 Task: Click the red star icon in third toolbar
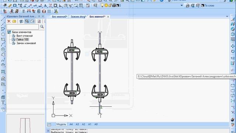pos(34,11)
